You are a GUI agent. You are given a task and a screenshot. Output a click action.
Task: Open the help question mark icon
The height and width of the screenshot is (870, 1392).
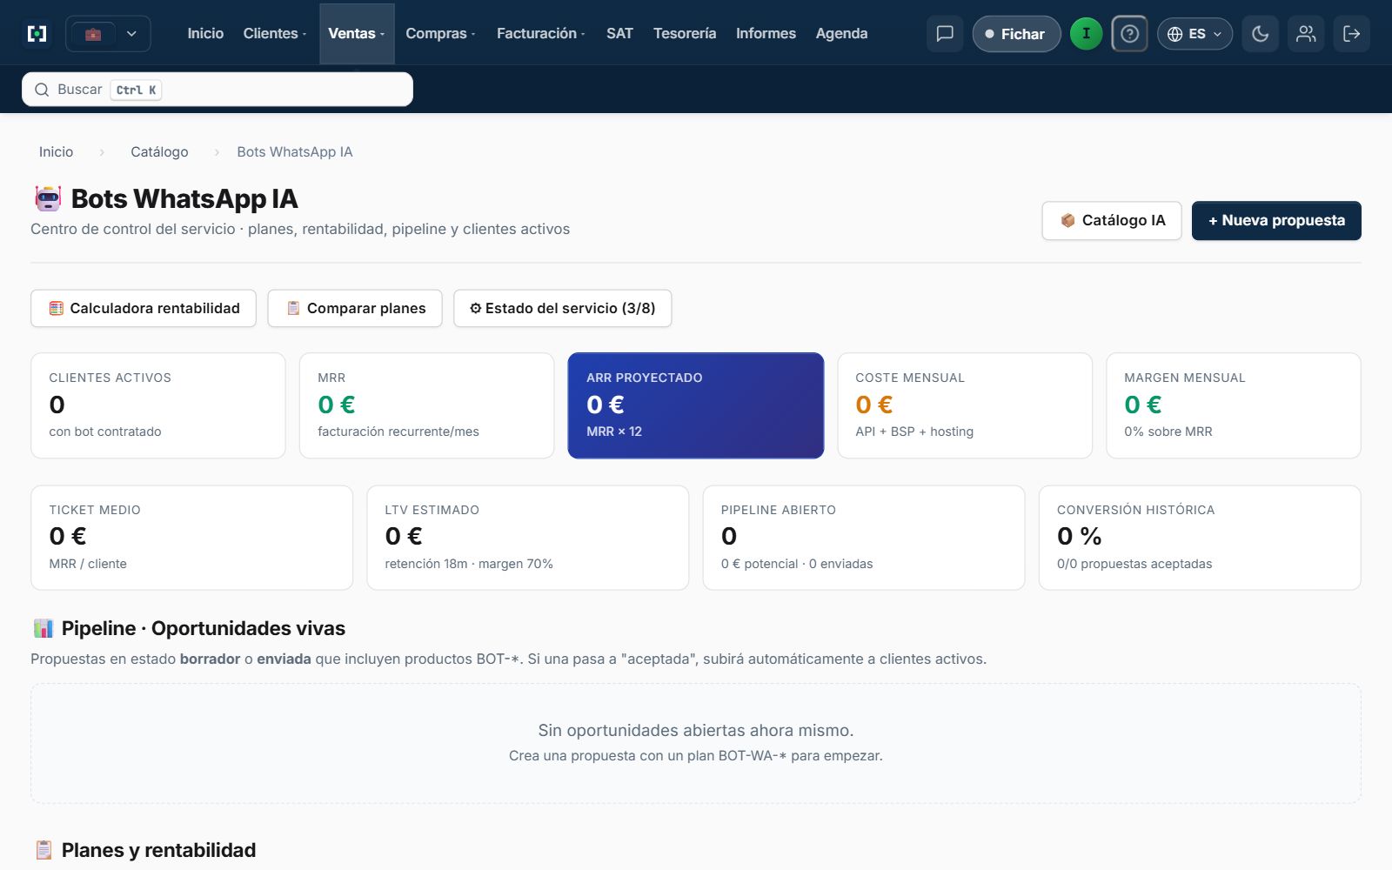pyautogui.click(x=1129, y=34)
